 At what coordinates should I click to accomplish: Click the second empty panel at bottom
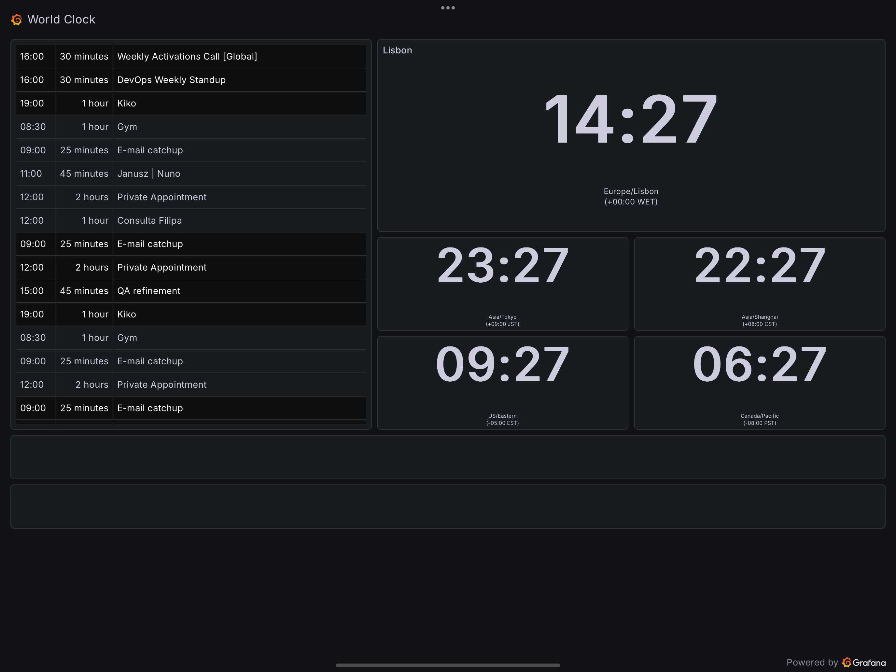click(448, 506)
